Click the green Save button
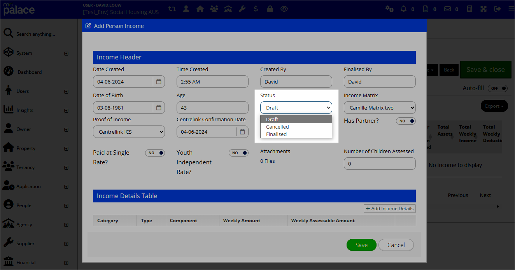The height and width of the screenshot is (270, 515). pos(361,245)
